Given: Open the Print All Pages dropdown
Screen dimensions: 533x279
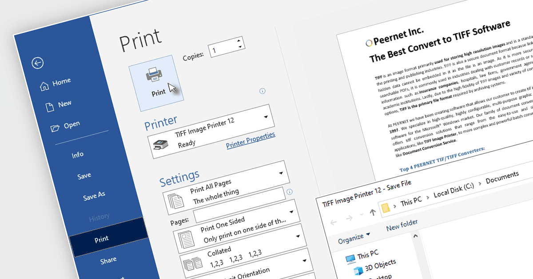Looking at the screenshot, I should [x=281, y=174].
